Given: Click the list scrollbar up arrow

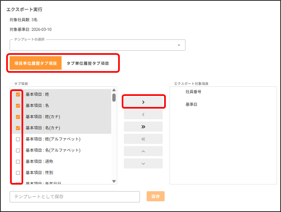Looking at the screenshot, I should coord(114,90).
